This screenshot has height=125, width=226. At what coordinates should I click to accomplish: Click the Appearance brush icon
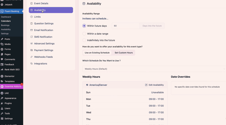(x=2, y=98)
